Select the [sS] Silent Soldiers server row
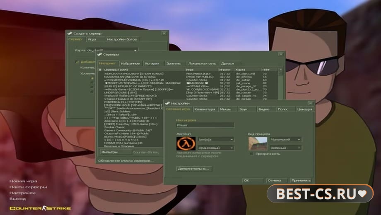Viewport: 381px width, 215px height. tap(130, 112)
